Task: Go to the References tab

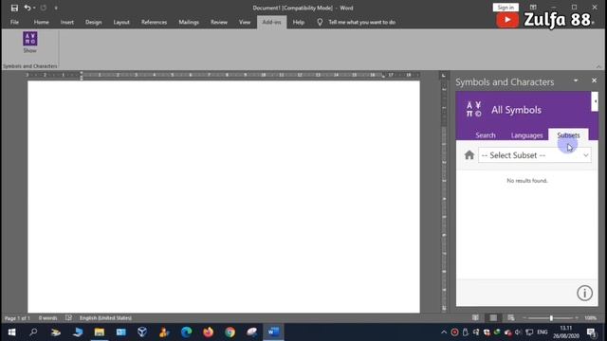Action: [154, 23]
